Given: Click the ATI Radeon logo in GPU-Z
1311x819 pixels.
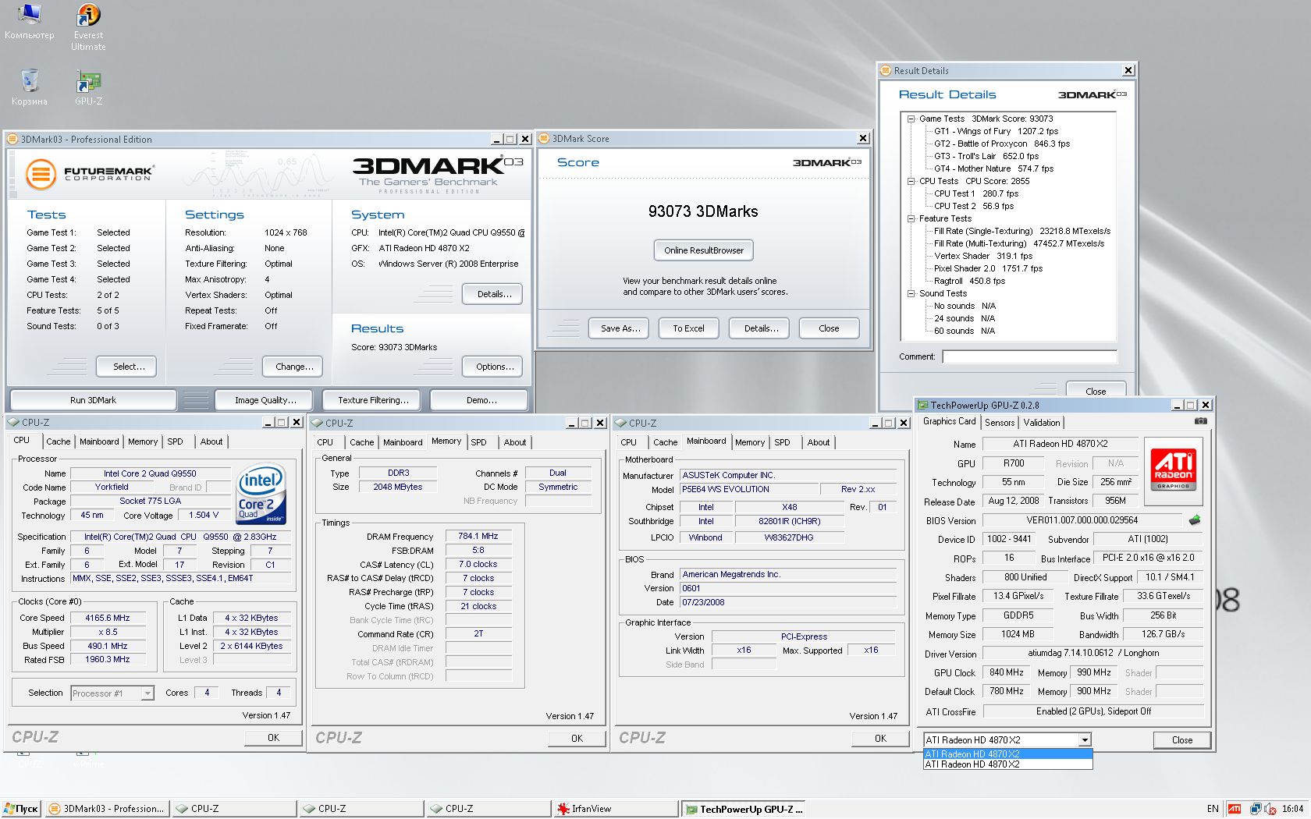Looking at the screenshot, I should pyautogui.click(x=1173, y=469).
